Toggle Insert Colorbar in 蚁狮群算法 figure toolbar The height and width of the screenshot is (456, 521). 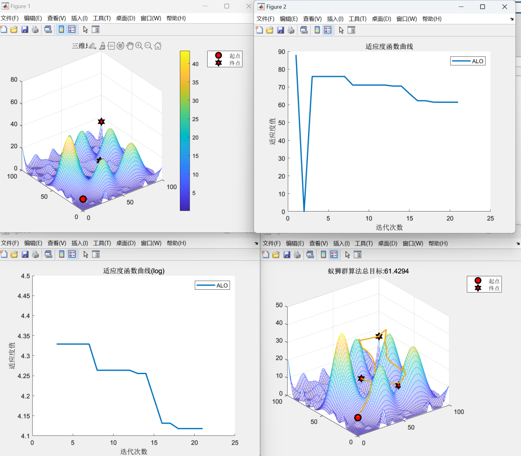pos(323,255)
